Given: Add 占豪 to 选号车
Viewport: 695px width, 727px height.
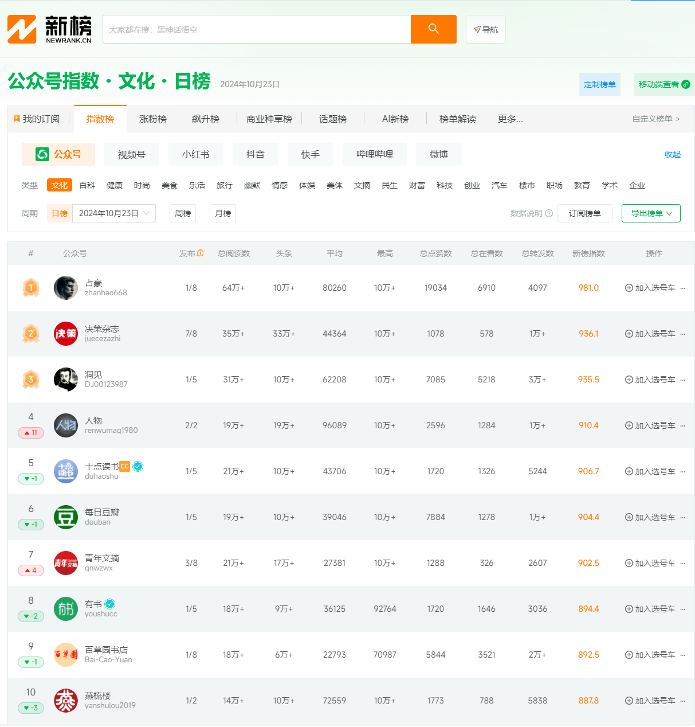Looking at the screenshot, I should (650, 288).
